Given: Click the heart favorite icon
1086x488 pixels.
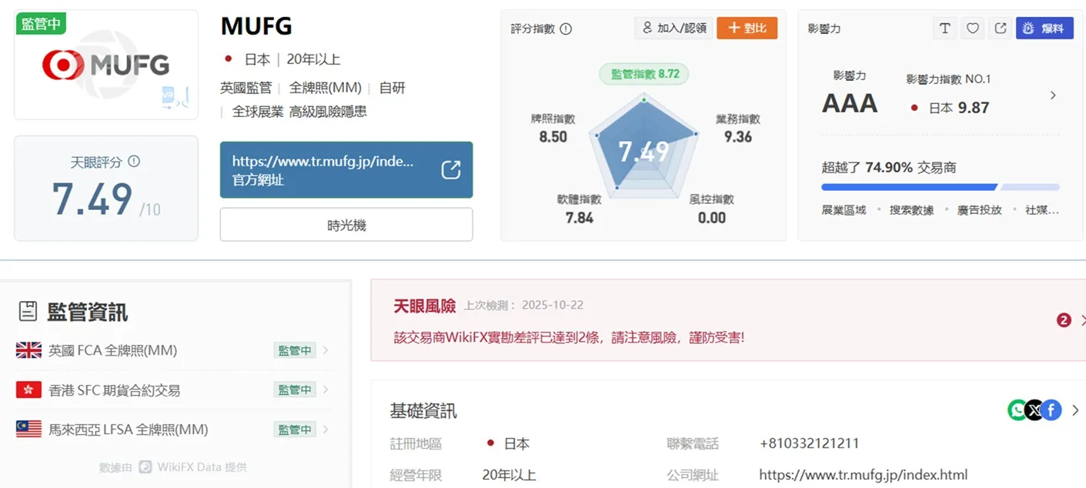Looking at the screenshot, I should coord(973,28).
